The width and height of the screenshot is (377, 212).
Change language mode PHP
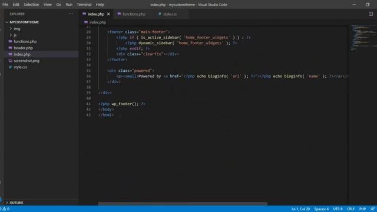coord(363,209)
